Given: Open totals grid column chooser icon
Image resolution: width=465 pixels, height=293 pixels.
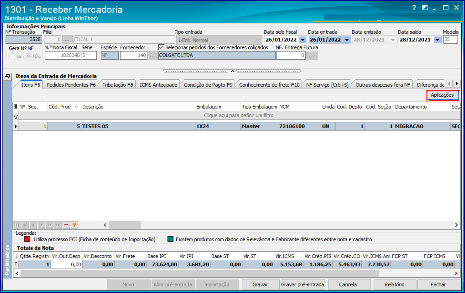Looking at the screenshot, I should pos(16,256).
